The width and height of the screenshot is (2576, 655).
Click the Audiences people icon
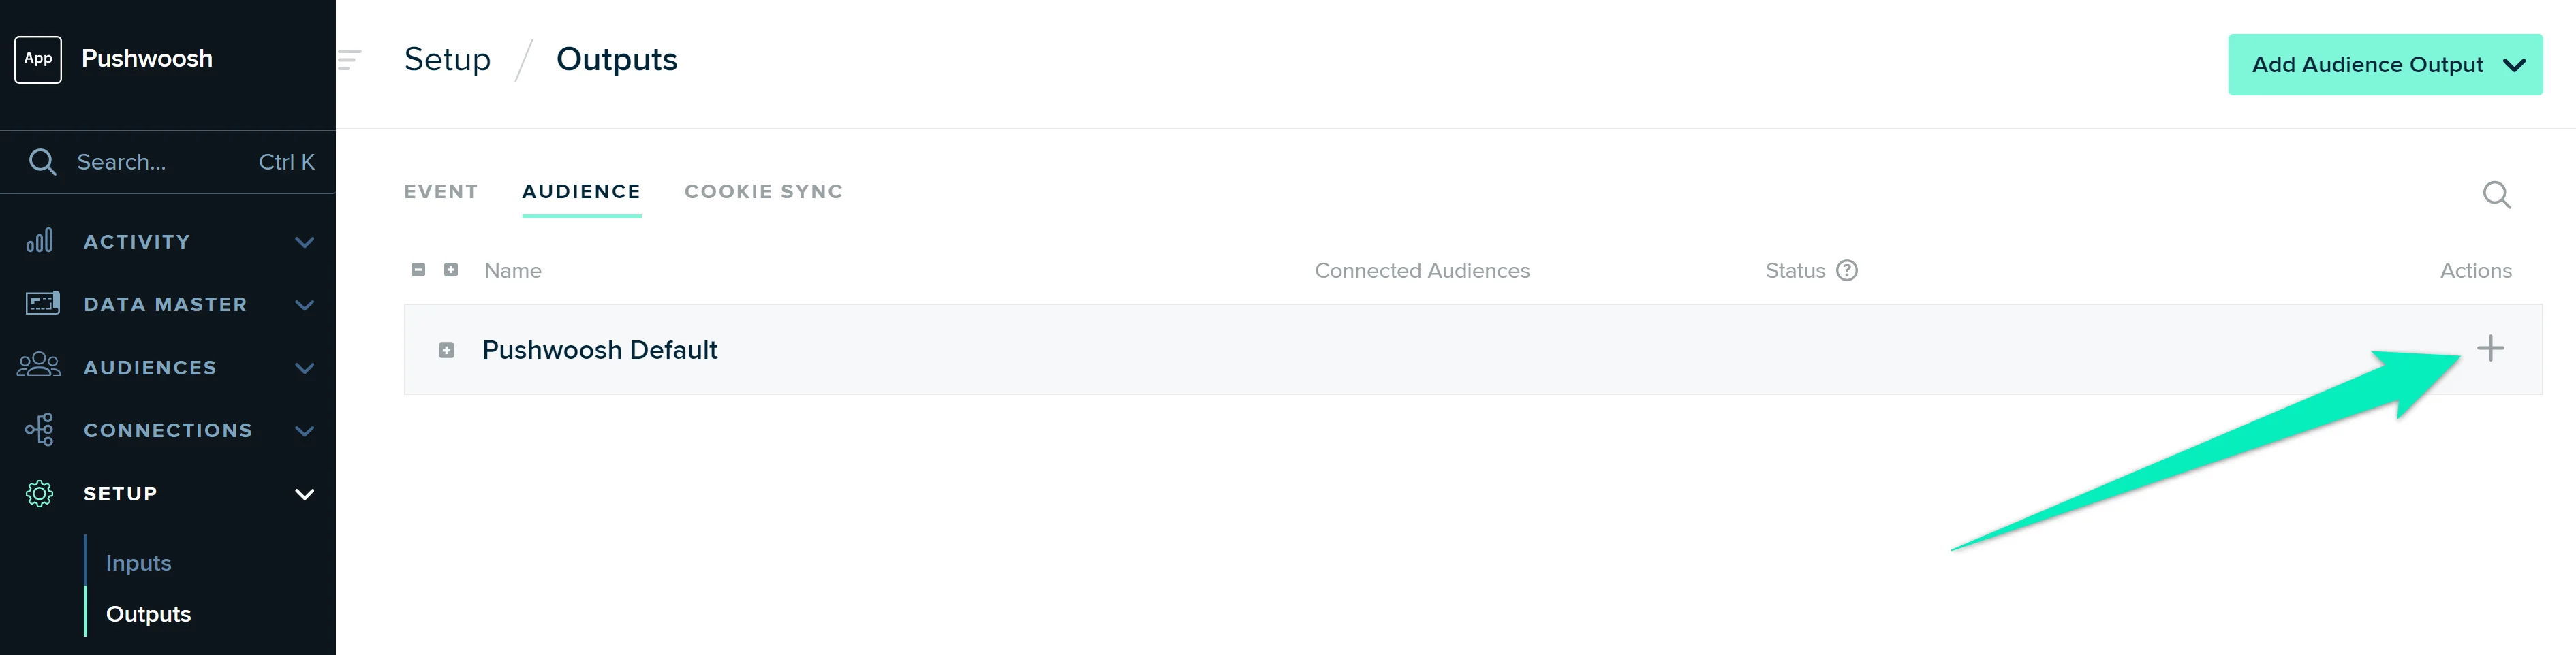[39, 366]
